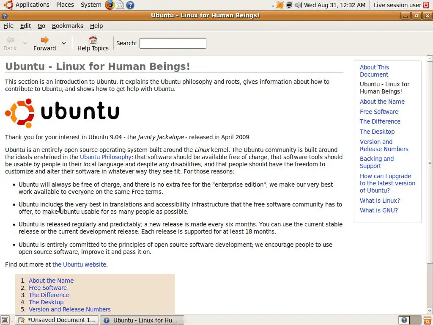The image size is (433, 325).
Task: Open The Desktop sidebar link
Action: pos(377,132)
